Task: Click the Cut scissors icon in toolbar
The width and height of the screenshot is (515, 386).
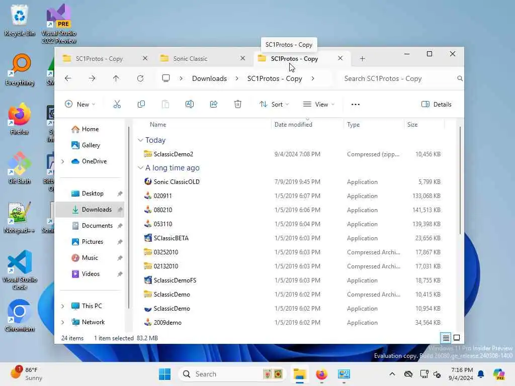Action: point(117,105)
